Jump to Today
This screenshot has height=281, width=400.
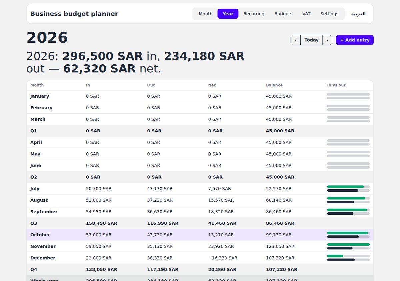312,40
